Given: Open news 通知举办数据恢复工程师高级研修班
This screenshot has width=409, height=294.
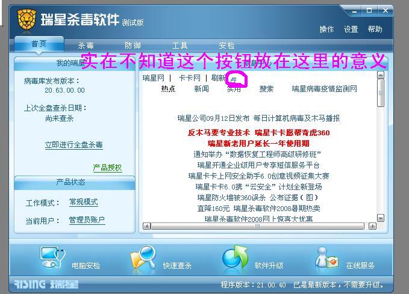Looking at the screenshot, I should (257, 154).
